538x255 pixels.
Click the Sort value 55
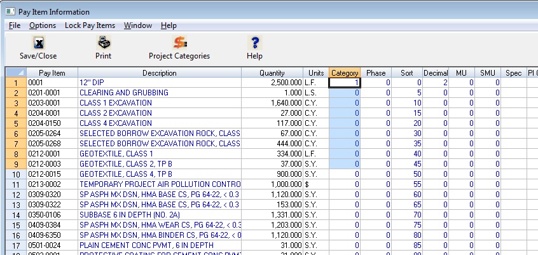tap(407, 184)
